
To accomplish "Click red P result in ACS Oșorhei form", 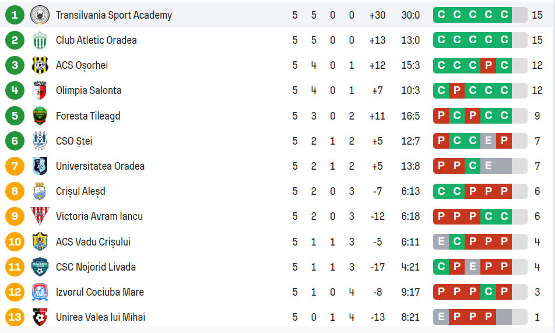I will click(489, 65).
